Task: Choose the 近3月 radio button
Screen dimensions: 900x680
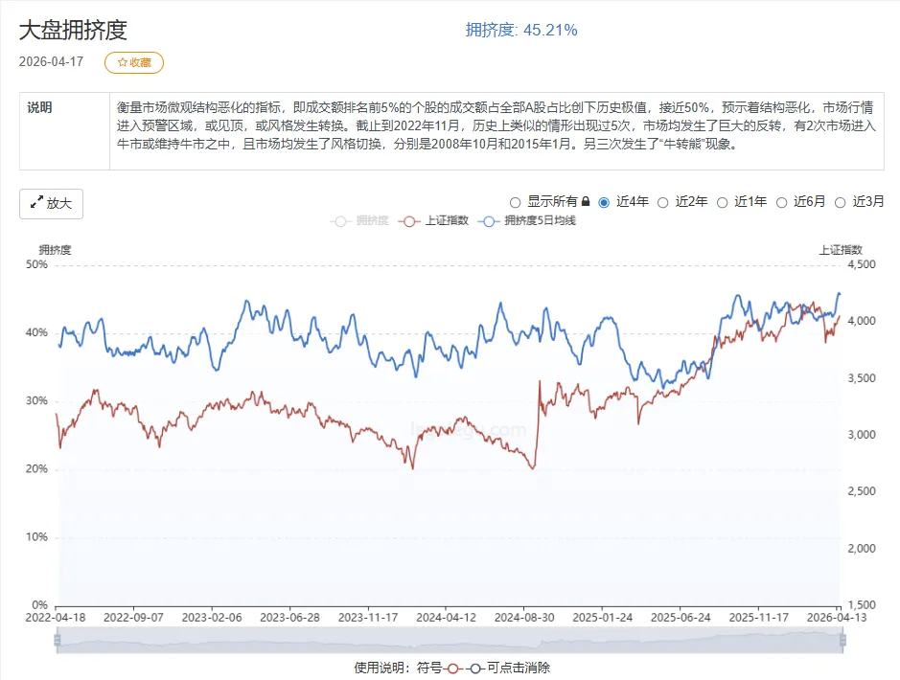Action: pos(841,202)
